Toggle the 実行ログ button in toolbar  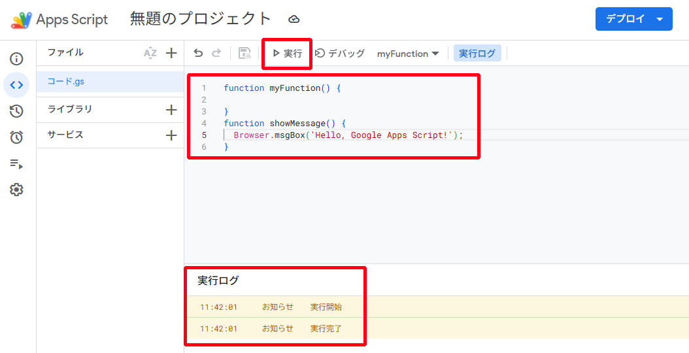point(477,54)
